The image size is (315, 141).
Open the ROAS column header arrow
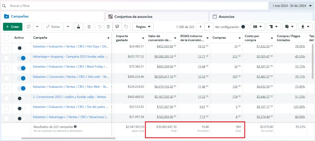click(x=207, y=38)
